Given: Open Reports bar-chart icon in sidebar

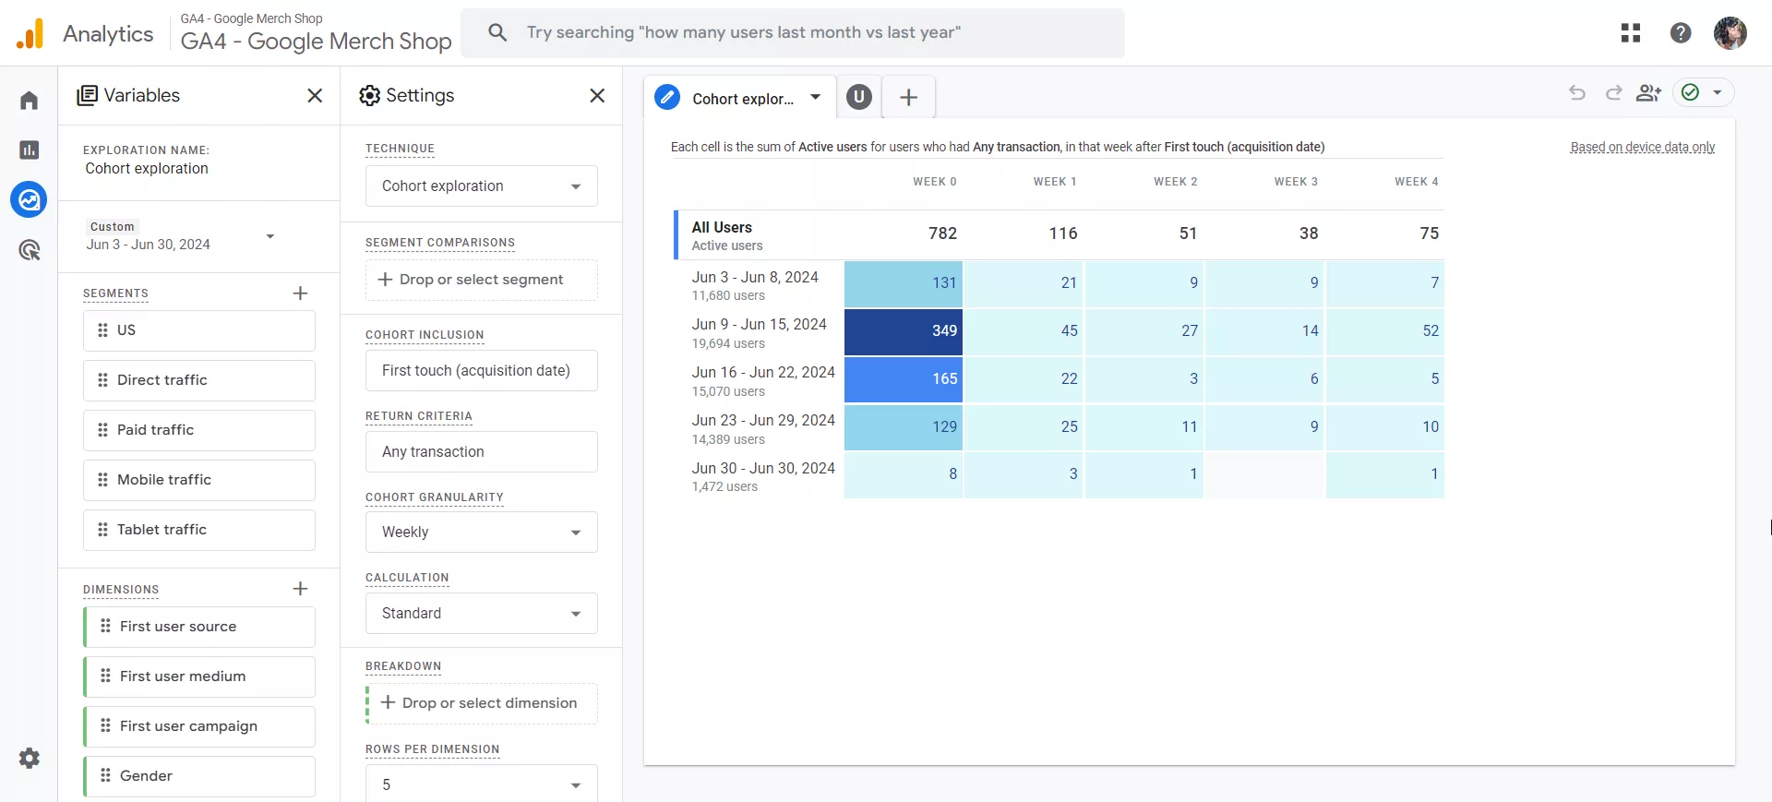Looking at the screenshot, I should click(30, 150).
